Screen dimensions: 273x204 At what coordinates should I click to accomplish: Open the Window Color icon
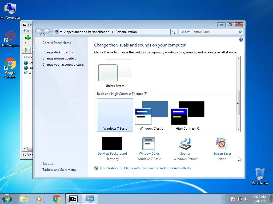149,144
